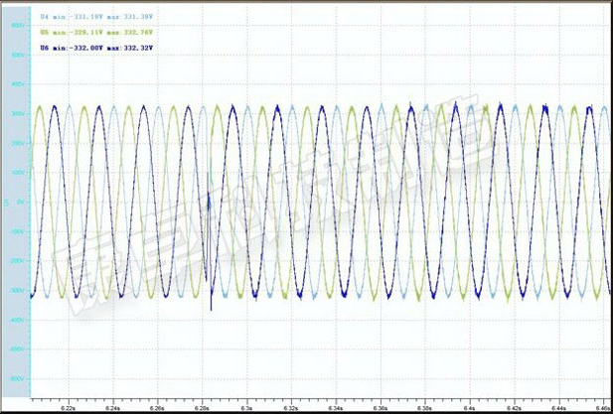Screen dimensions: 613x414
Task: Click the U6 min/max legend entry
Action: [97, 47]
